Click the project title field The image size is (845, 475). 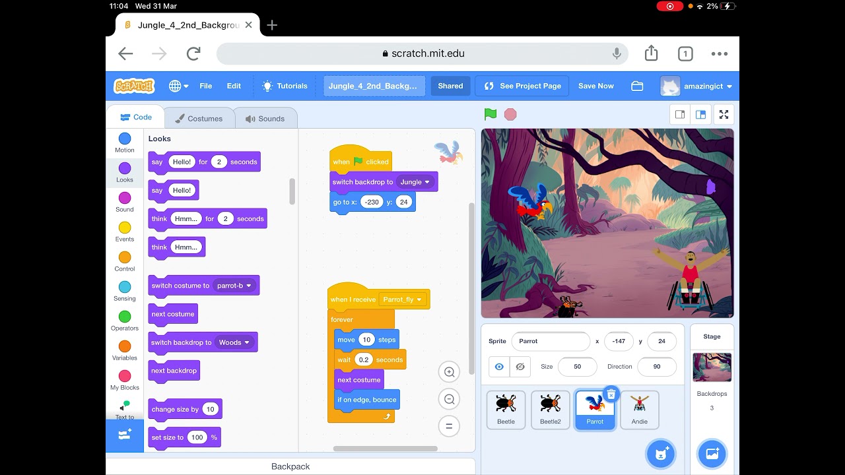(x=374, y=86)
